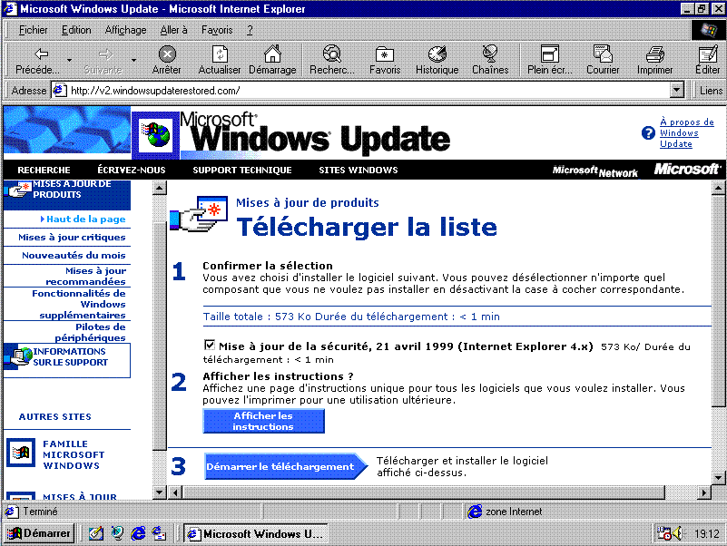Open the Précédente history dropdown arrow
Screen dimensions: 727x546
tap(69, 60)
